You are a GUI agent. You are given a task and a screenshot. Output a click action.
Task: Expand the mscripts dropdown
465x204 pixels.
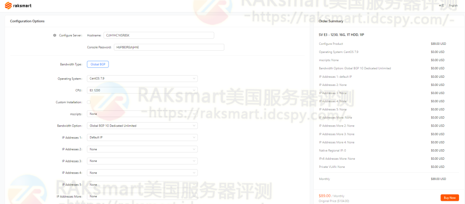142,114
